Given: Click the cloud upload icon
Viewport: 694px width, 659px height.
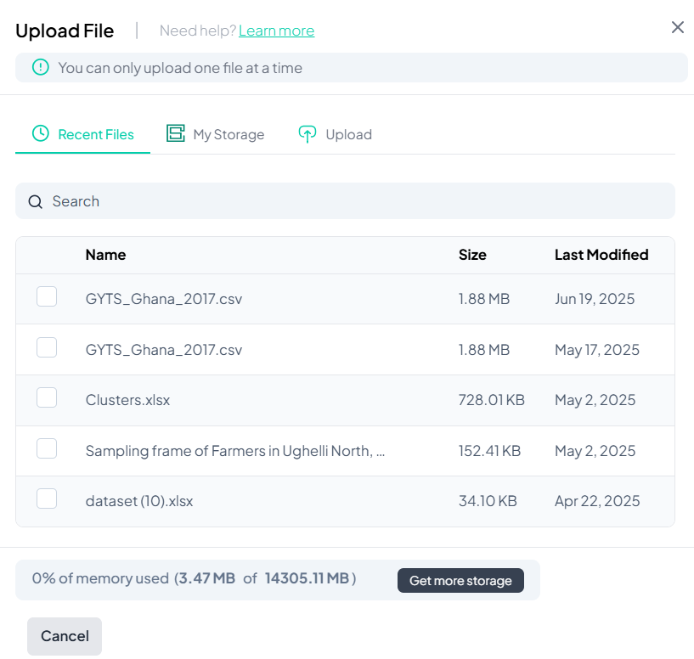Looking at the screenshot, I should pos(308,134).
